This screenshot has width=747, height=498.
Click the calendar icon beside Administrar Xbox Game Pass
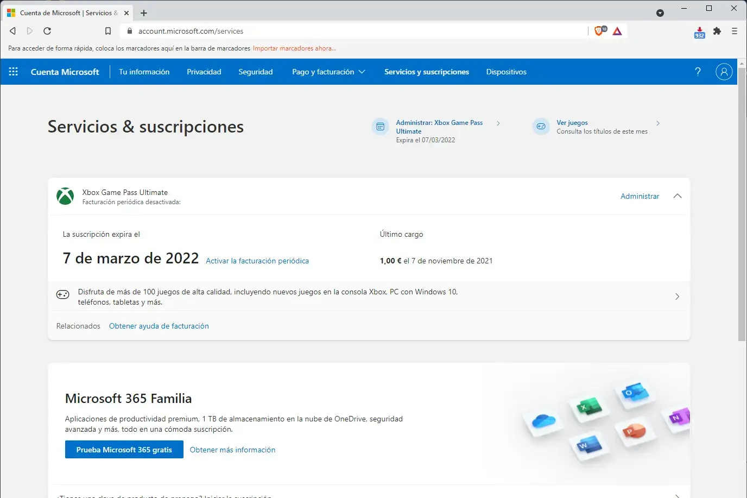pyautogui.click(x=381, y=127)
